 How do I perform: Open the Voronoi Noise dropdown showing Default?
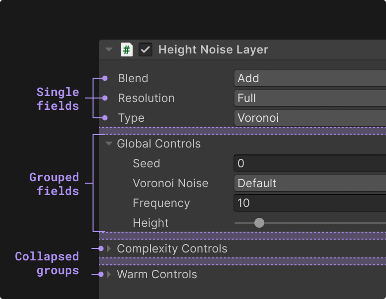(310, 183)
